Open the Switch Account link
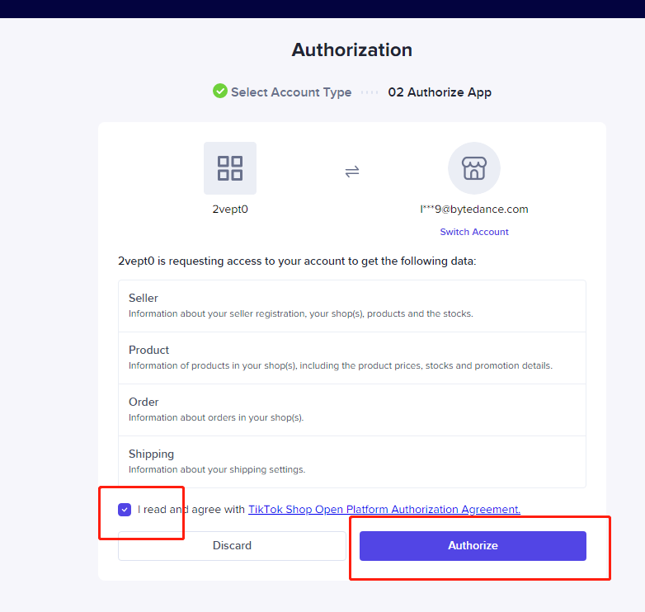This screenshot has width=645, height=612. (x=474, y=232)
